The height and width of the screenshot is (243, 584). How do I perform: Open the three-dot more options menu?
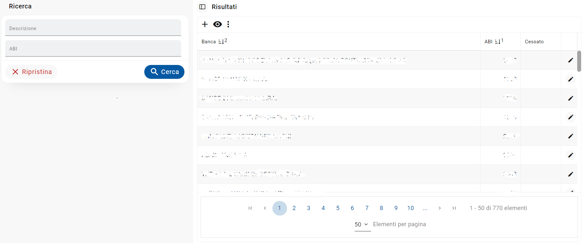(228, 24)
